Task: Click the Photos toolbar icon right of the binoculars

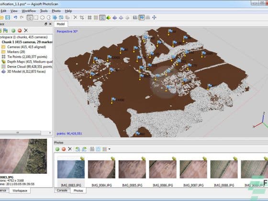Action: [x=98, y=149]
